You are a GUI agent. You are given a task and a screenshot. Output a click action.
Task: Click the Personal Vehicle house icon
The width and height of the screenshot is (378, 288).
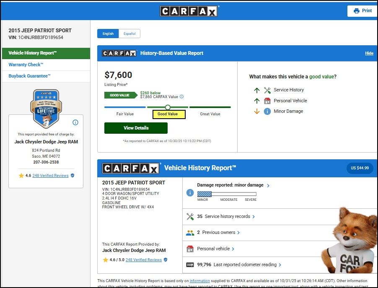pos(267,101)
